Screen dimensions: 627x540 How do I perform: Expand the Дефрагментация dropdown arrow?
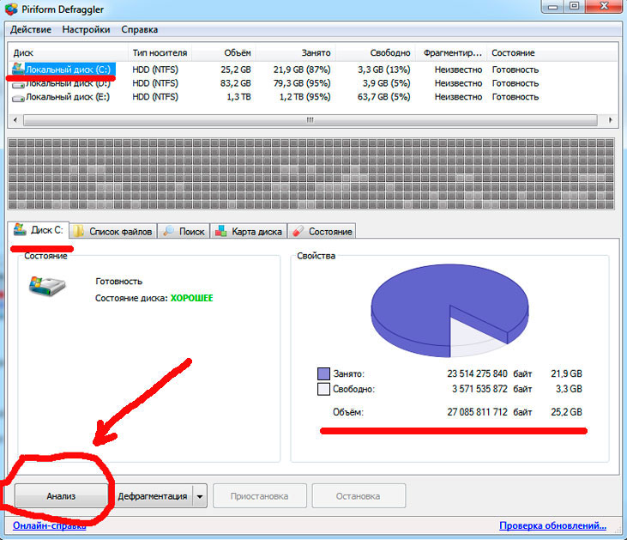200,496
